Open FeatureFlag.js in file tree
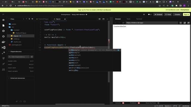Screen dimensions: 191x107 point(21,33)
